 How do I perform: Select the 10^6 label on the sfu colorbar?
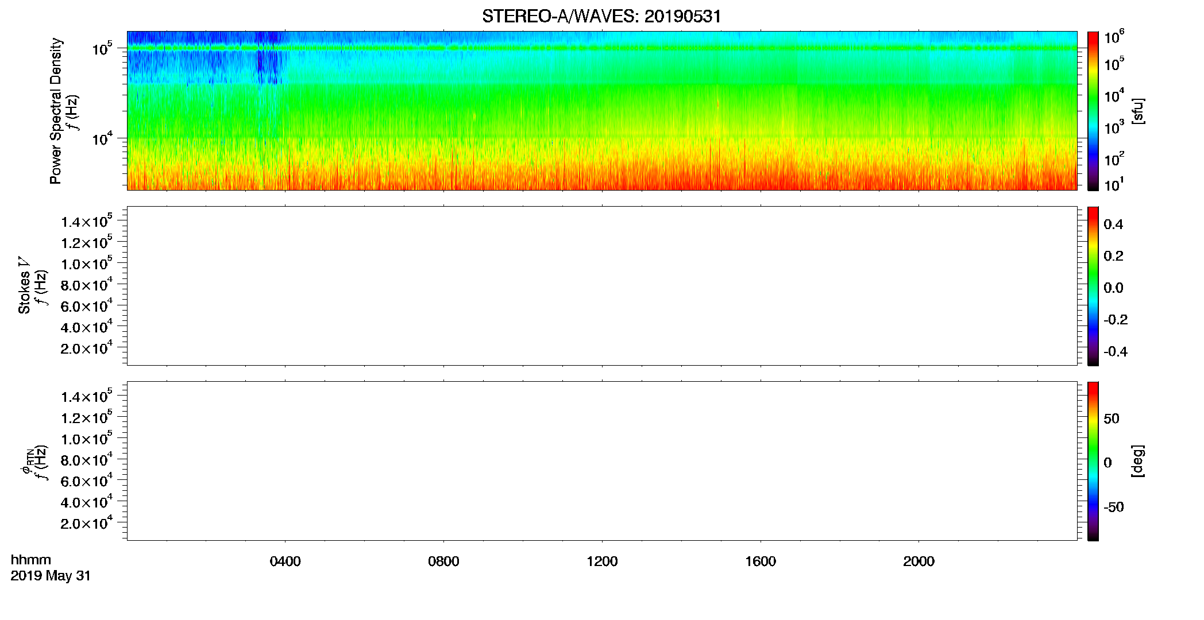coord(1114,38)
